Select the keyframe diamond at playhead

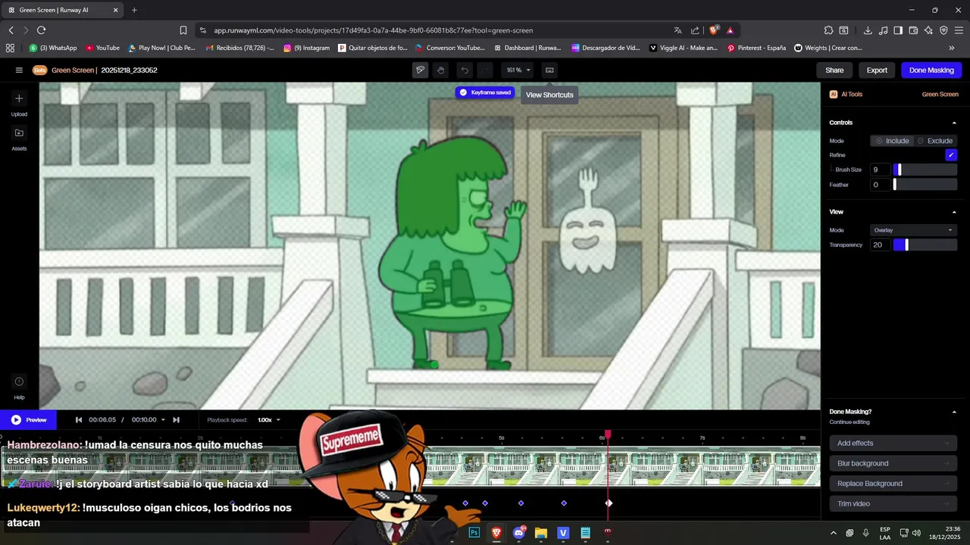[609, 503]
